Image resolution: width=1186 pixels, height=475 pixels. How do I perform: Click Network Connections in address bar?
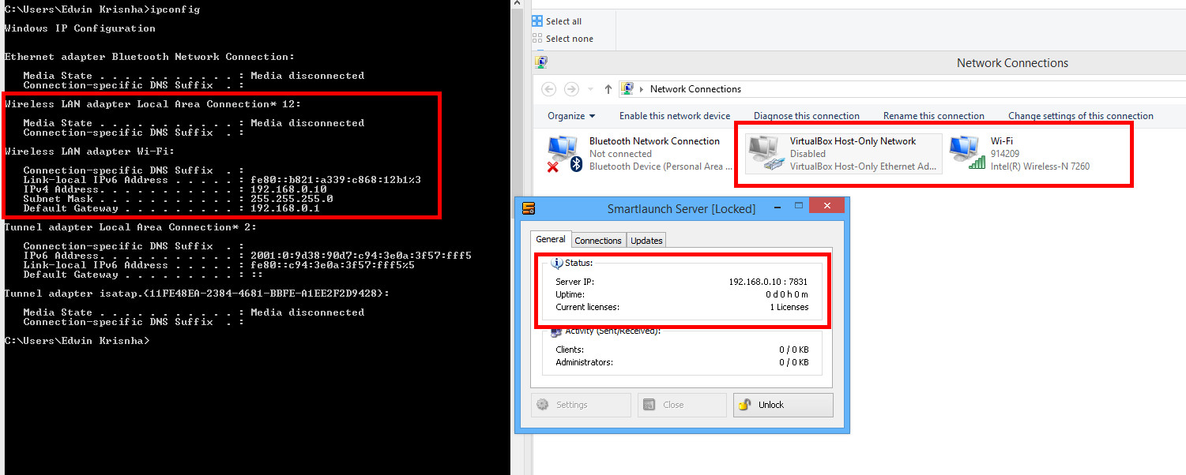695,89
